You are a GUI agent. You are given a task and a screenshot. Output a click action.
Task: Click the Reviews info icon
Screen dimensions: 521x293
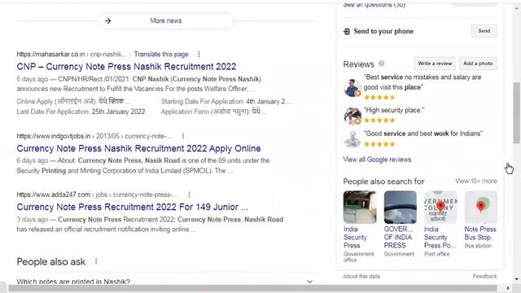pyautogui.click(x=382, y=63)
